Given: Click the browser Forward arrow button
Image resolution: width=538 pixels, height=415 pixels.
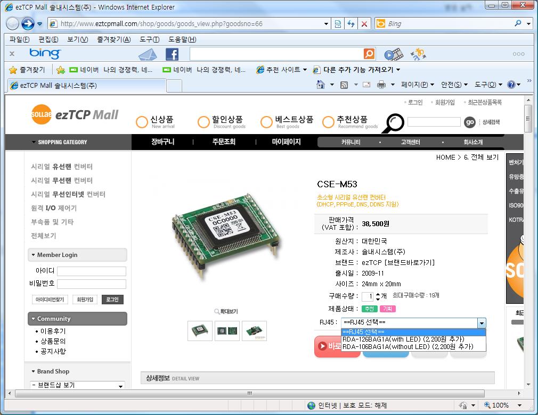Looking at the screenshot, I should coord(28,23).
